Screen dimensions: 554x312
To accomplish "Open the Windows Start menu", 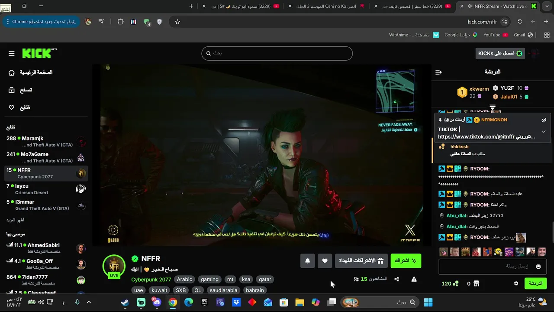I will [428, 302].
